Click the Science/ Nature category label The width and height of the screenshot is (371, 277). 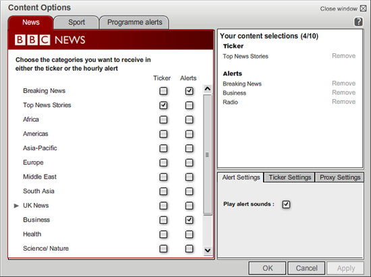46,249
